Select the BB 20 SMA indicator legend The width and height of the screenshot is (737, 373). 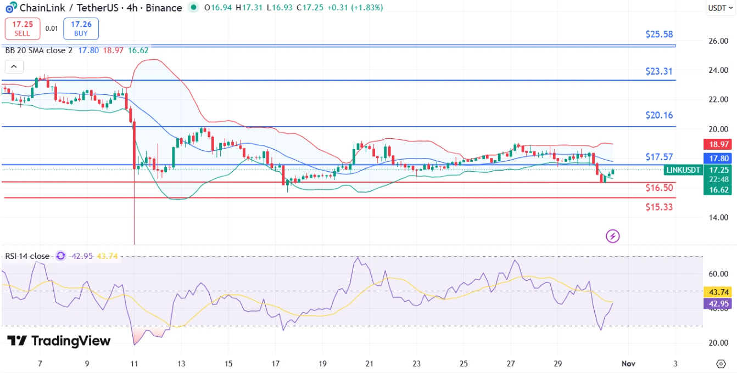click(x=38, y=50)
